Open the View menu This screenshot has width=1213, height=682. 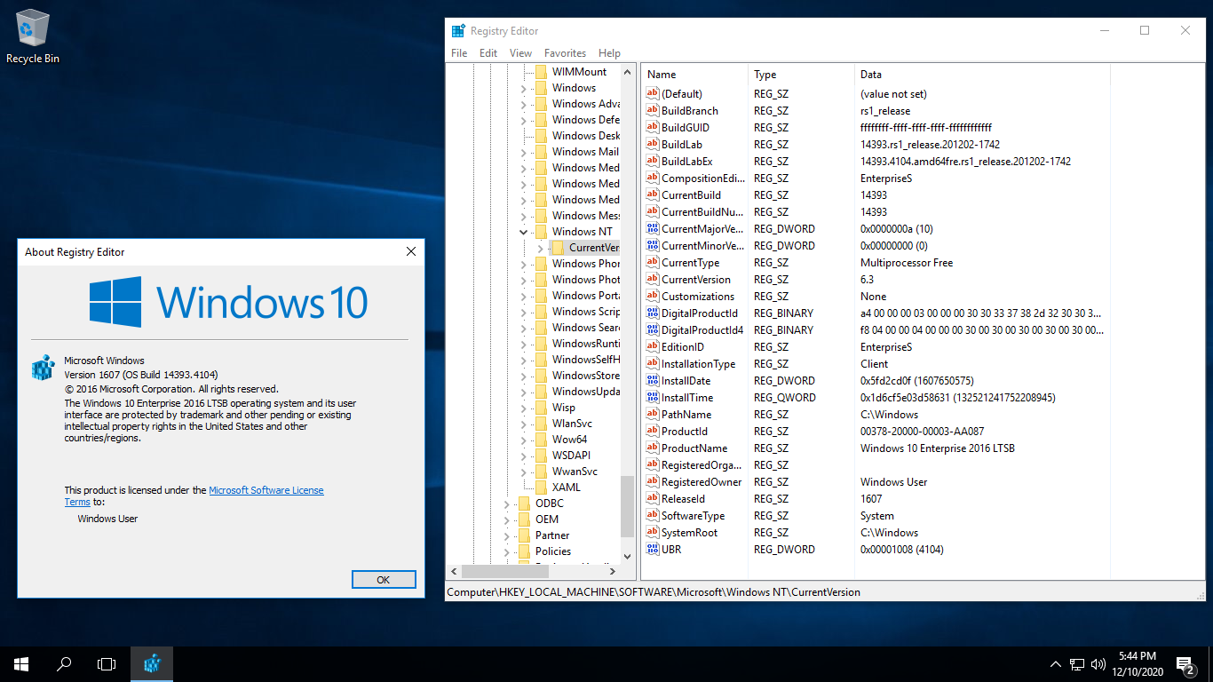tap(521, 53)
